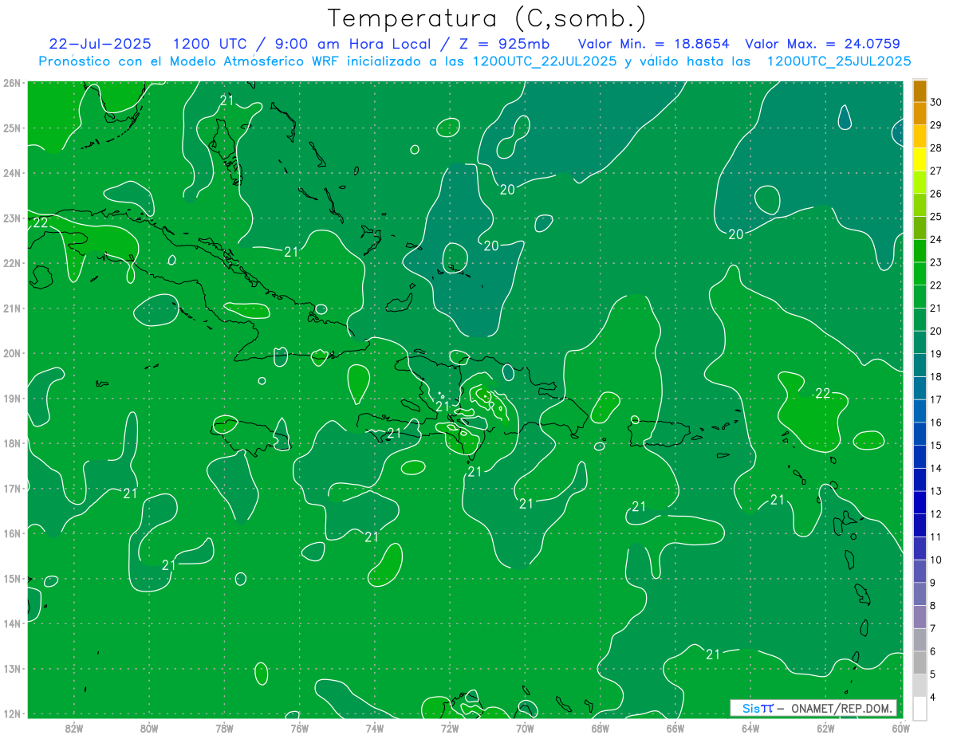Click the '22' contour label at the map's left edge
Image resolution: width=957 pixels, height=739 pixels.
pos(41,223)
